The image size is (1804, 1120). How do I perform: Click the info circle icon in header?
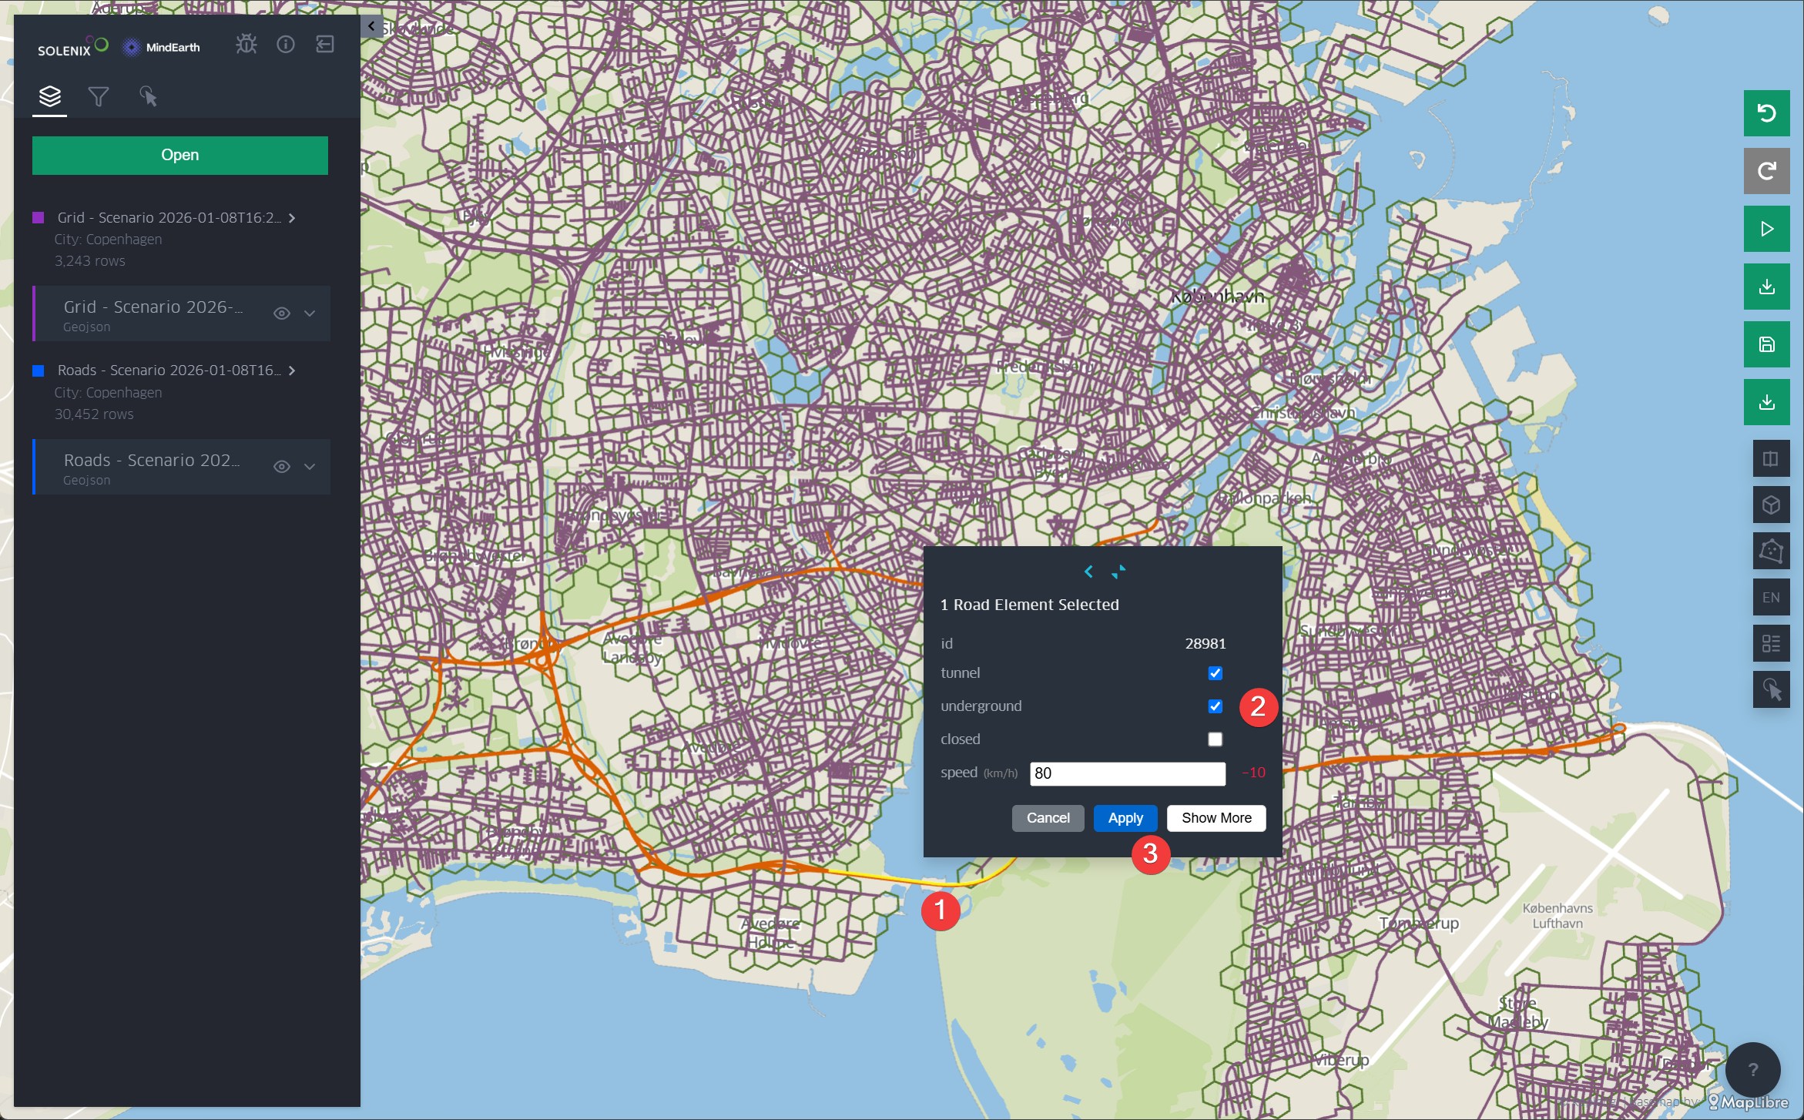(x=286, y=45)
